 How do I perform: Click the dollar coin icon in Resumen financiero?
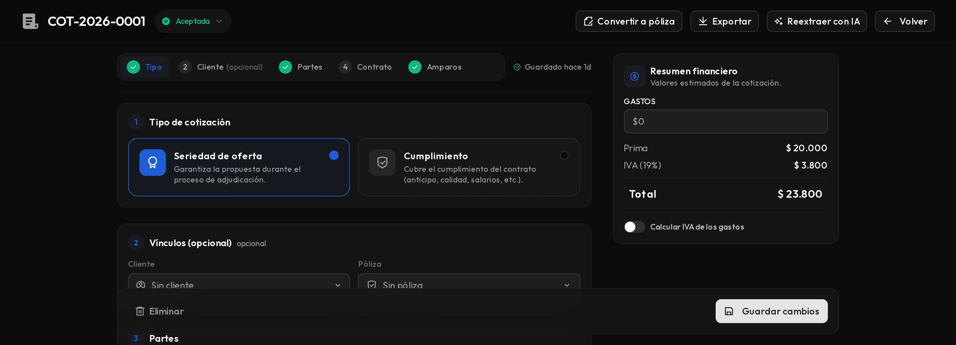click(634, 76)
